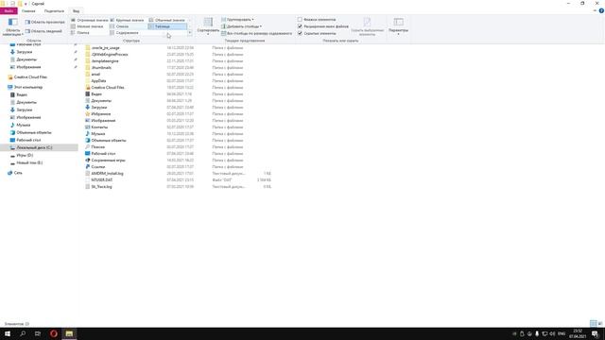Toggle Область просмотра preview pane
Viewport: 605px width, 340px height.
(44, 22)
